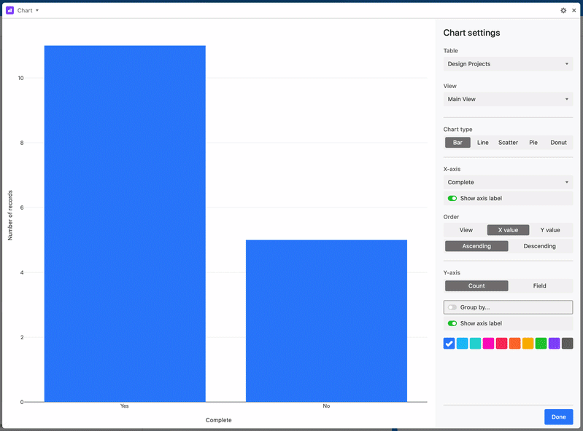Select the Pie chart type
This screenshot has width=583, height=431.
tap(533, 143)
